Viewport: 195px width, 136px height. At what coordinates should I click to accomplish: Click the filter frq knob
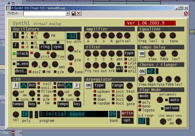[88, 65]
